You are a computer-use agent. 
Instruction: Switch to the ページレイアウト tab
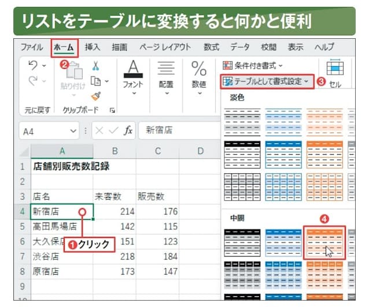pos(165,47)
